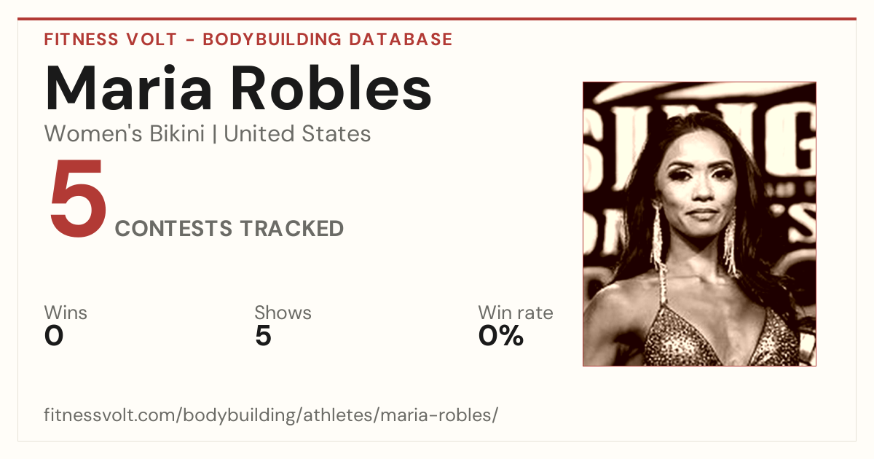Click the Wins value 0
This screenshot has height=459, width=874.
[54, 336]
